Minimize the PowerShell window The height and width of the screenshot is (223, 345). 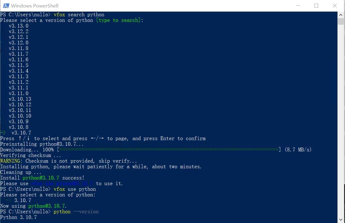(x=298, y=6)
